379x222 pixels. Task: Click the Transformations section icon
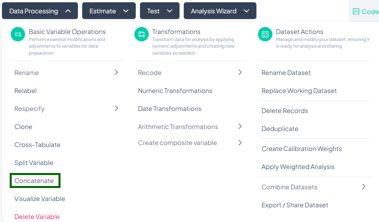tap(142, 34)
